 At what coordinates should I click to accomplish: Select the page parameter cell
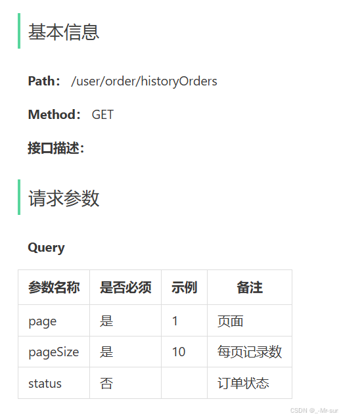[54, 321]
